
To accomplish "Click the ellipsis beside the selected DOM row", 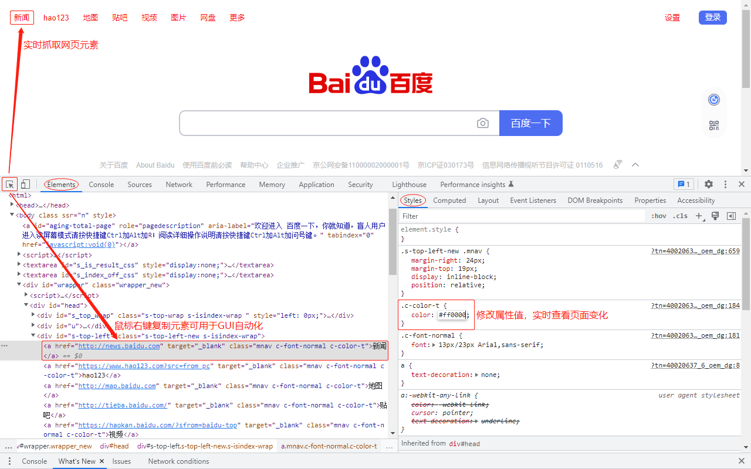I will tap(5, 346).
